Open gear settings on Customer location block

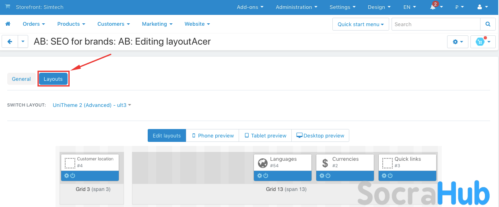66,176
